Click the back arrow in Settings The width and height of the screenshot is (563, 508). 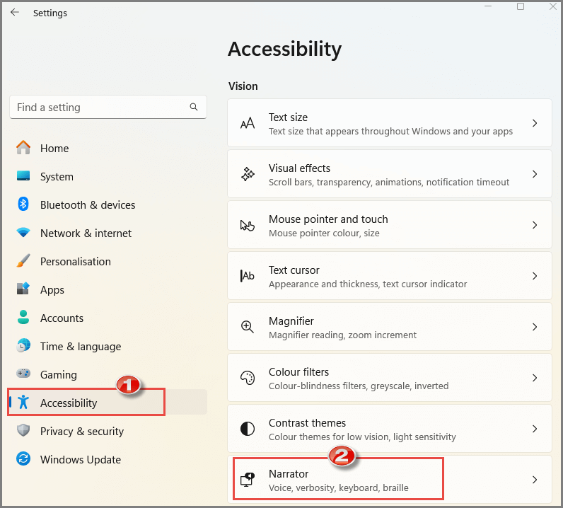pyautogui.click(x=15, y=13)
